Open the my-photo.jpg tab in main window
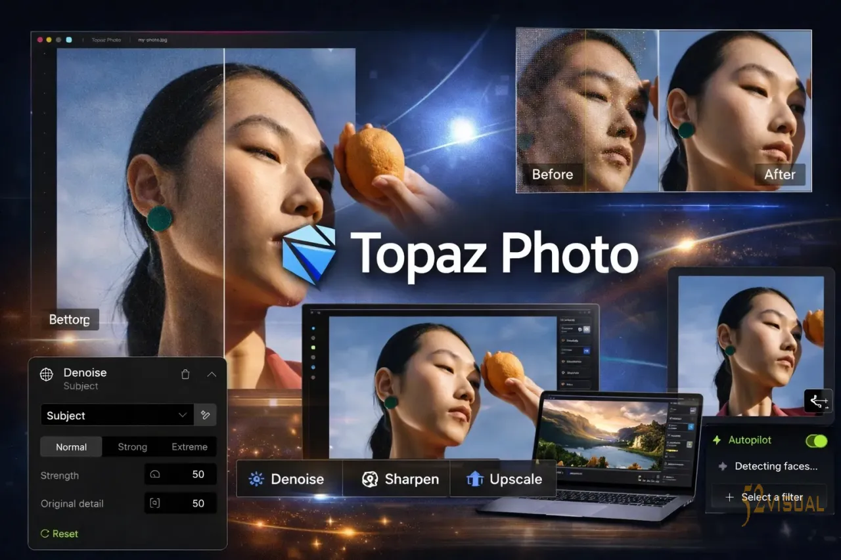This screenshot has width=841, height=560. click(x=152, y=40)
